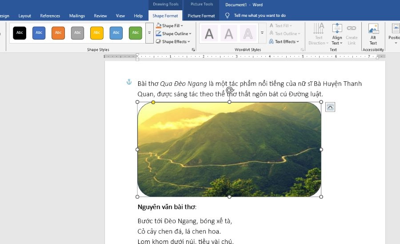Select the first WordArt style letter A

[x=209, y=33]
